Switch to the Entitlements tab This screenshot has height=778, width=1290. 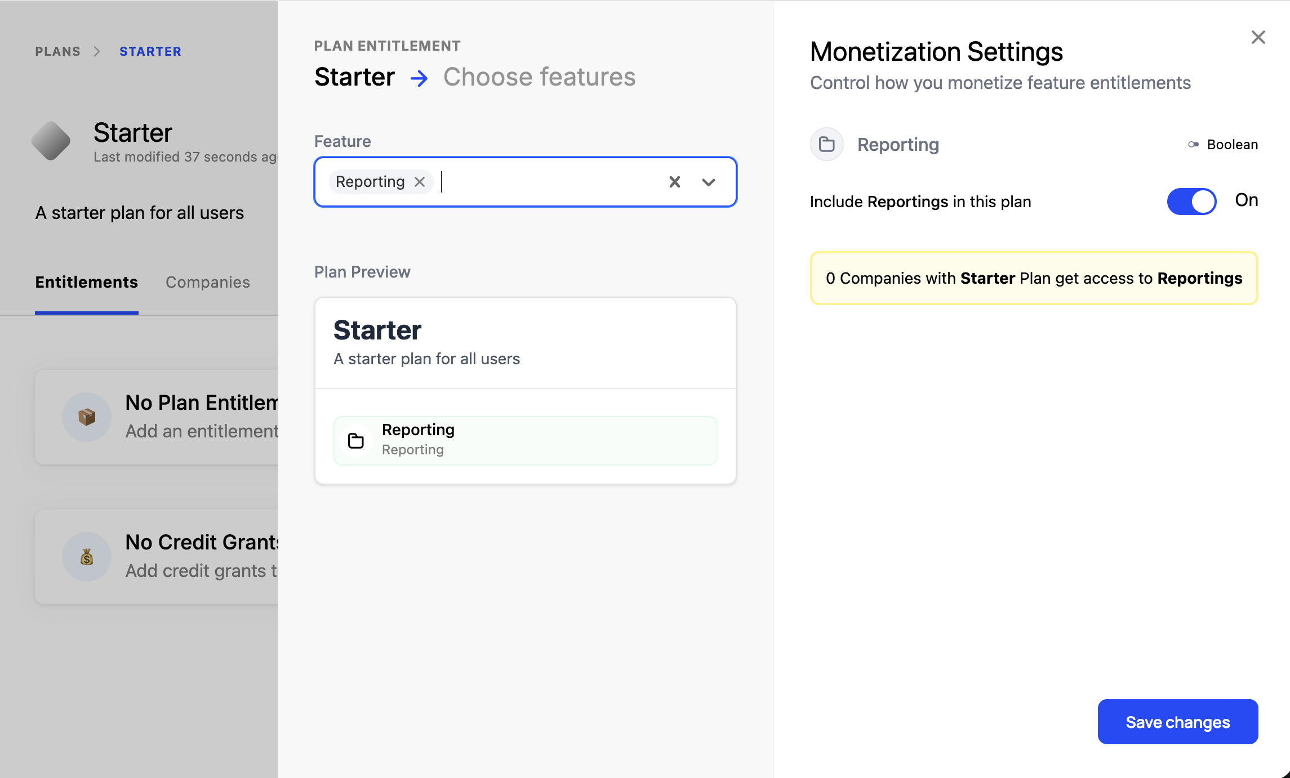point(86,282)
